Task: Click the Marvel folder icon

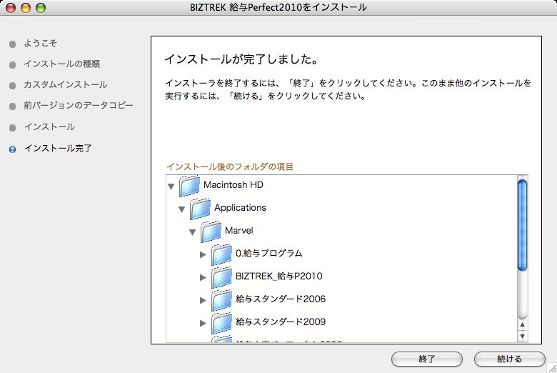Action: pyautogui.click(x=211, y=231)
